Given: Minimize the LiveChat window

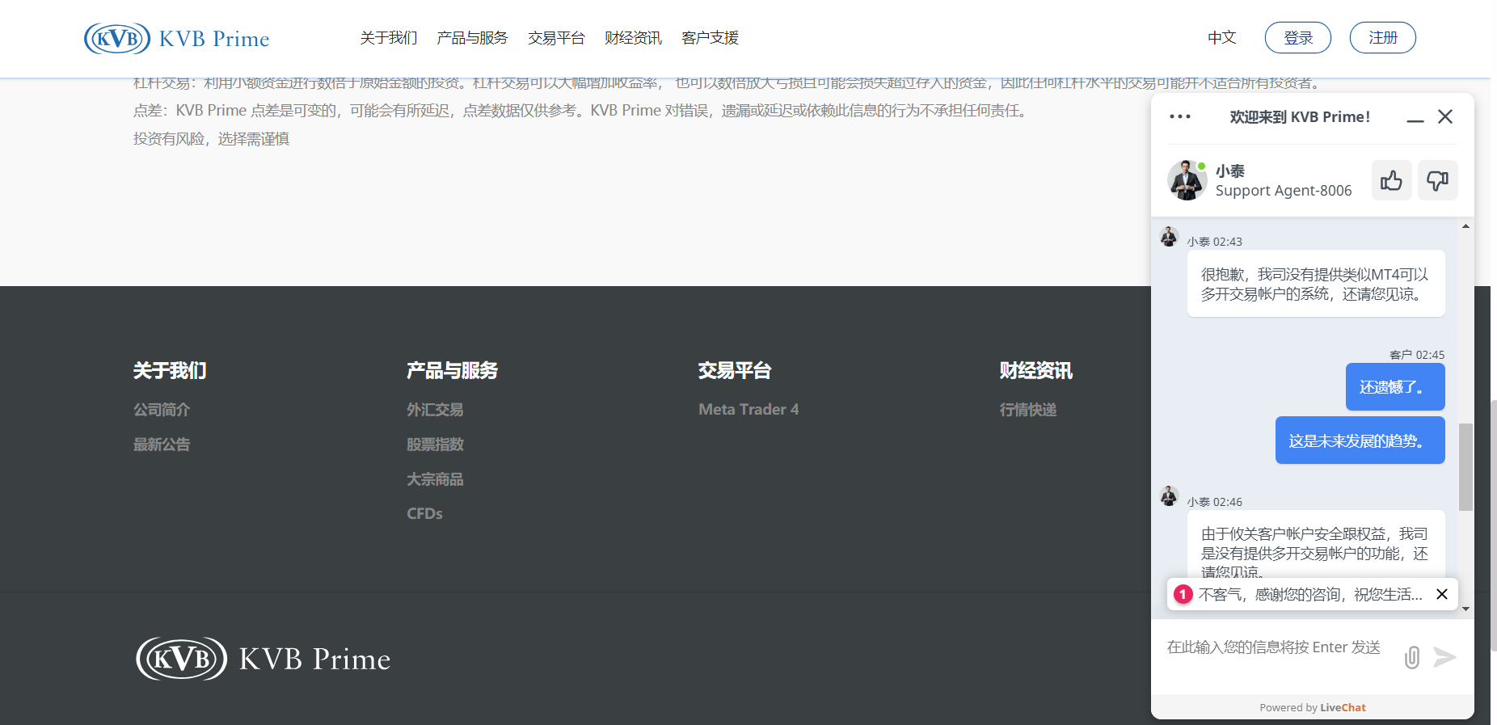Looking at the screenshot, I should pyautogui.click(x=1415, y=117).
